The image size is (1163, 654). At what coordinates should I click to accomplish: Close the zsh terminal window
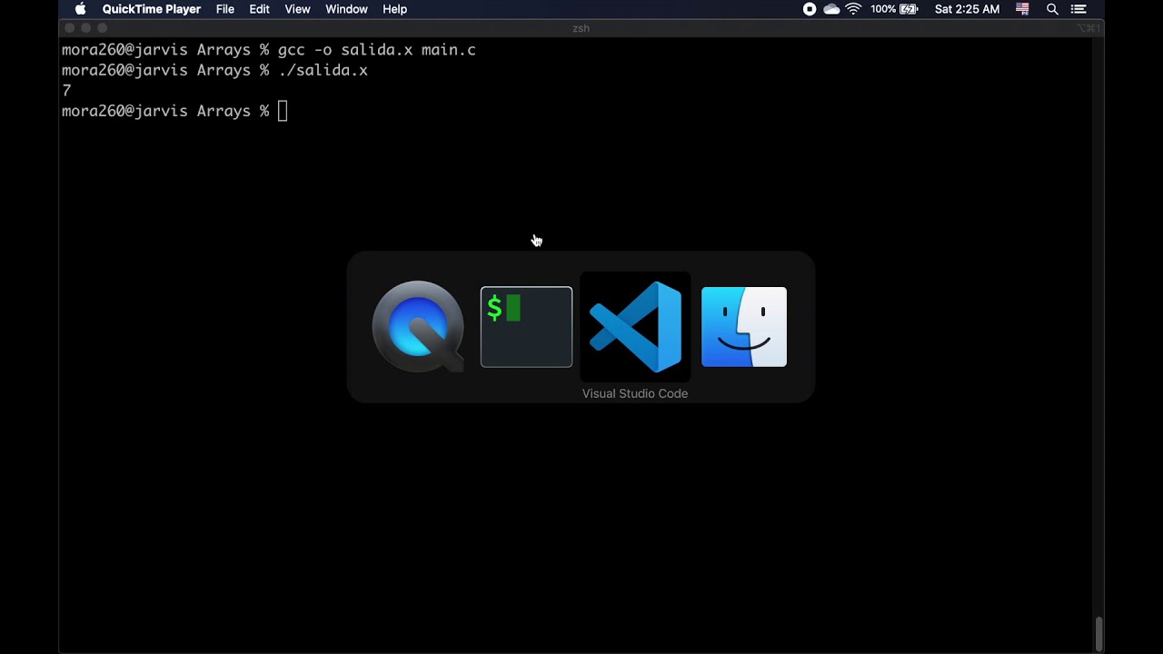(x=70, y=28)
